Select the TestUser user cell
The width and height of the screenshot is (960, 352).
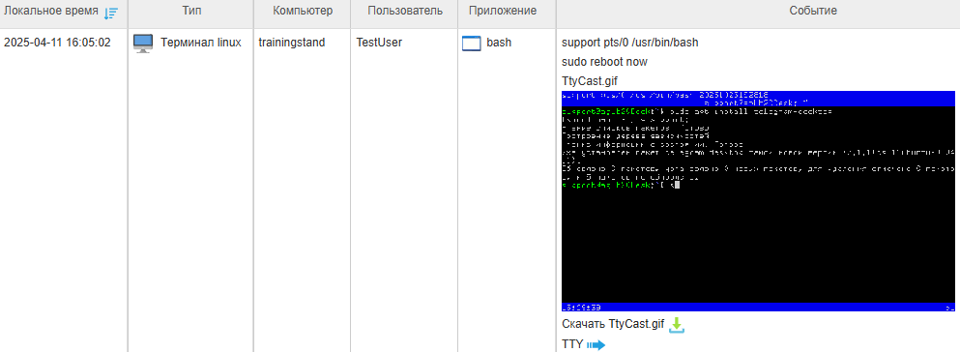(x=380, y=43)
